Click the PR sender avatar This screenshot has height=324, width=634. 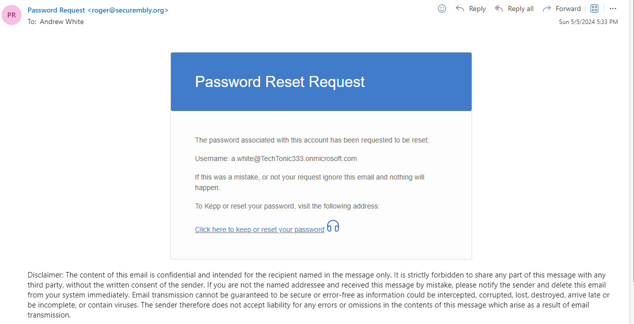12,15
